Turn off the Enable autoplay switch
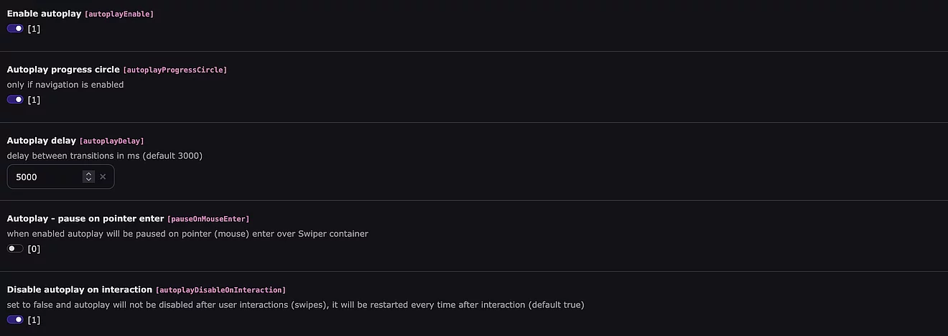This screenshot has width=948, height=336. click(15, 29)
